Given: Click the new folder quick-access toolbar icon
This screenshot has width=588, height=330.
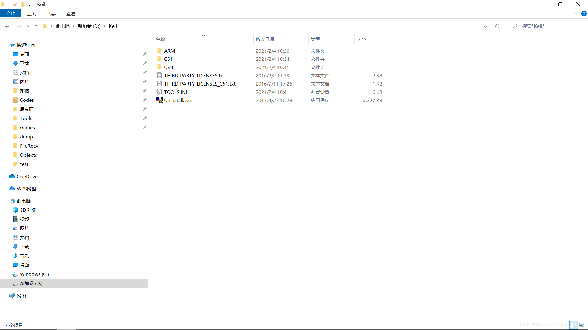Looking at the screenshot, I should tap(23, 5).
